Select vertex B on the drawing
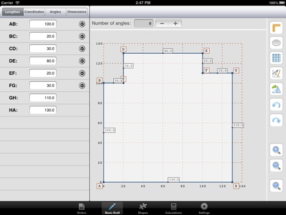286x215 pixels. (x=100, y=81)
